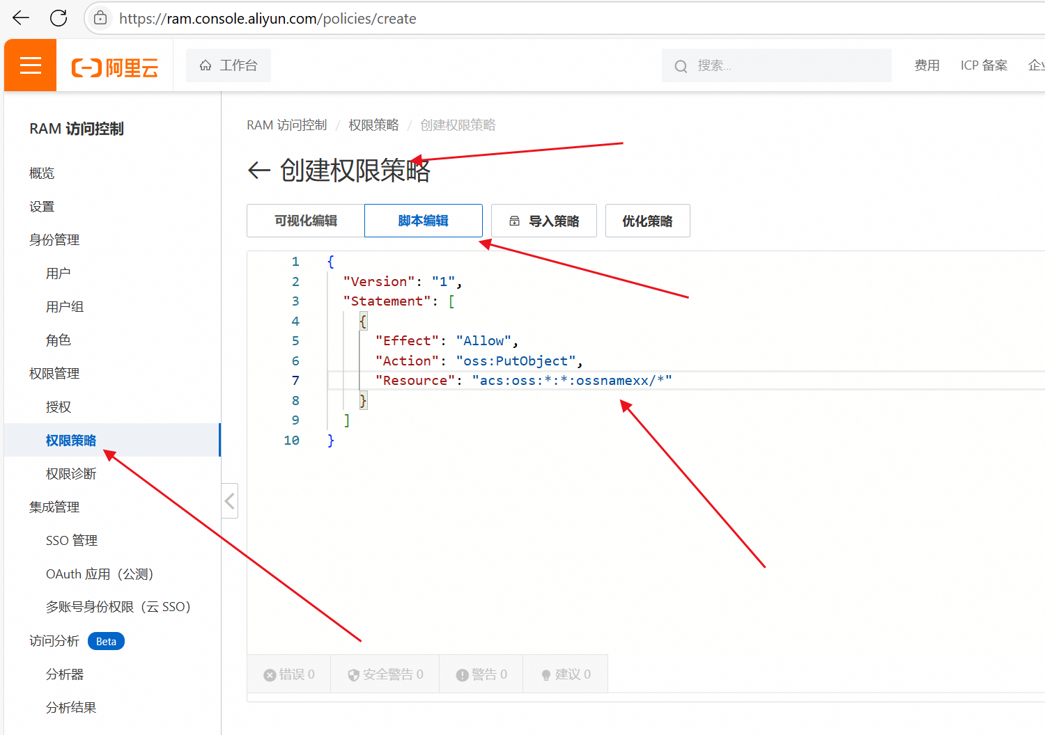Click the 优化策略 button
Screen dimensions: 1045x735
click(648, 221)
